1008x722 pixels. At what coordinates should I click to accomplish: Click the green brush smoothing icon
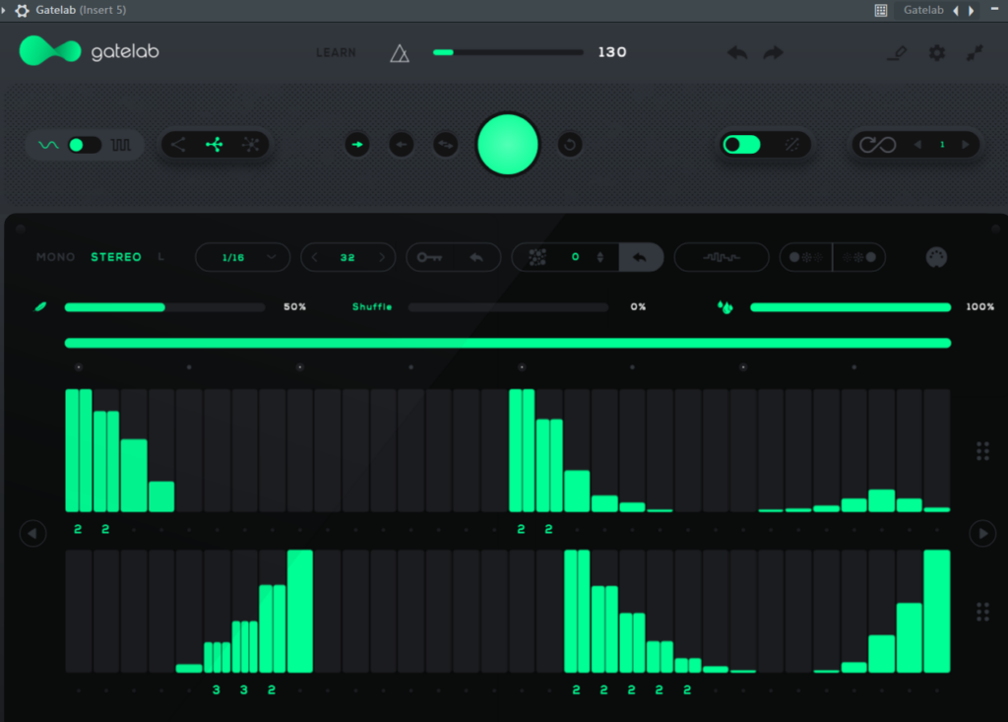(40, 307)
